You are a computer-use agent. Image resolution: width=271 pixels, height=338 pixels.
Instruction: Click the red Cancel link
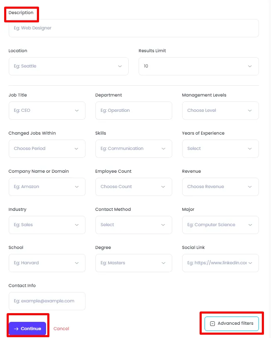click(x=61, y=328)
